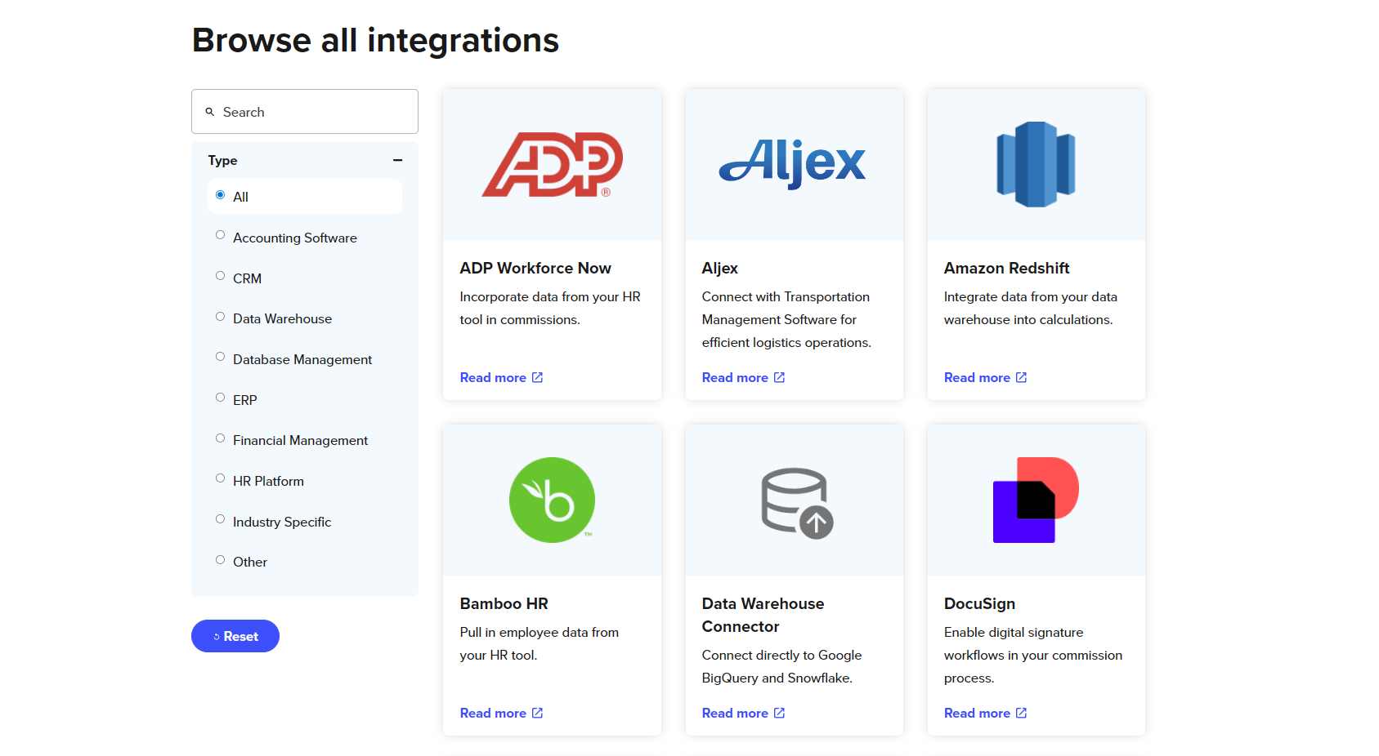Click the ADP logo image

pos(552,164)
